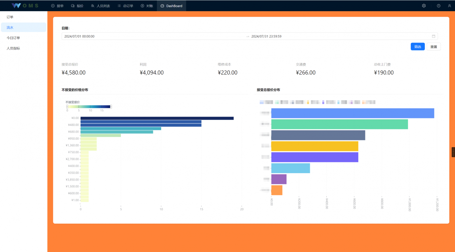Click the ¥680.00 teal bar

pyautogui.click(x=117, y=132)
